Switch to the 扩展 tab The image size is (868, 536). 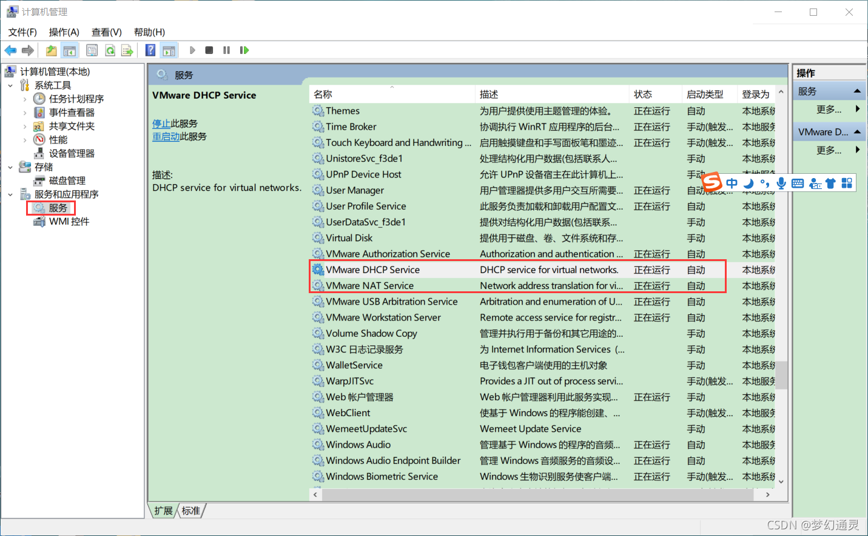point(163,511)
